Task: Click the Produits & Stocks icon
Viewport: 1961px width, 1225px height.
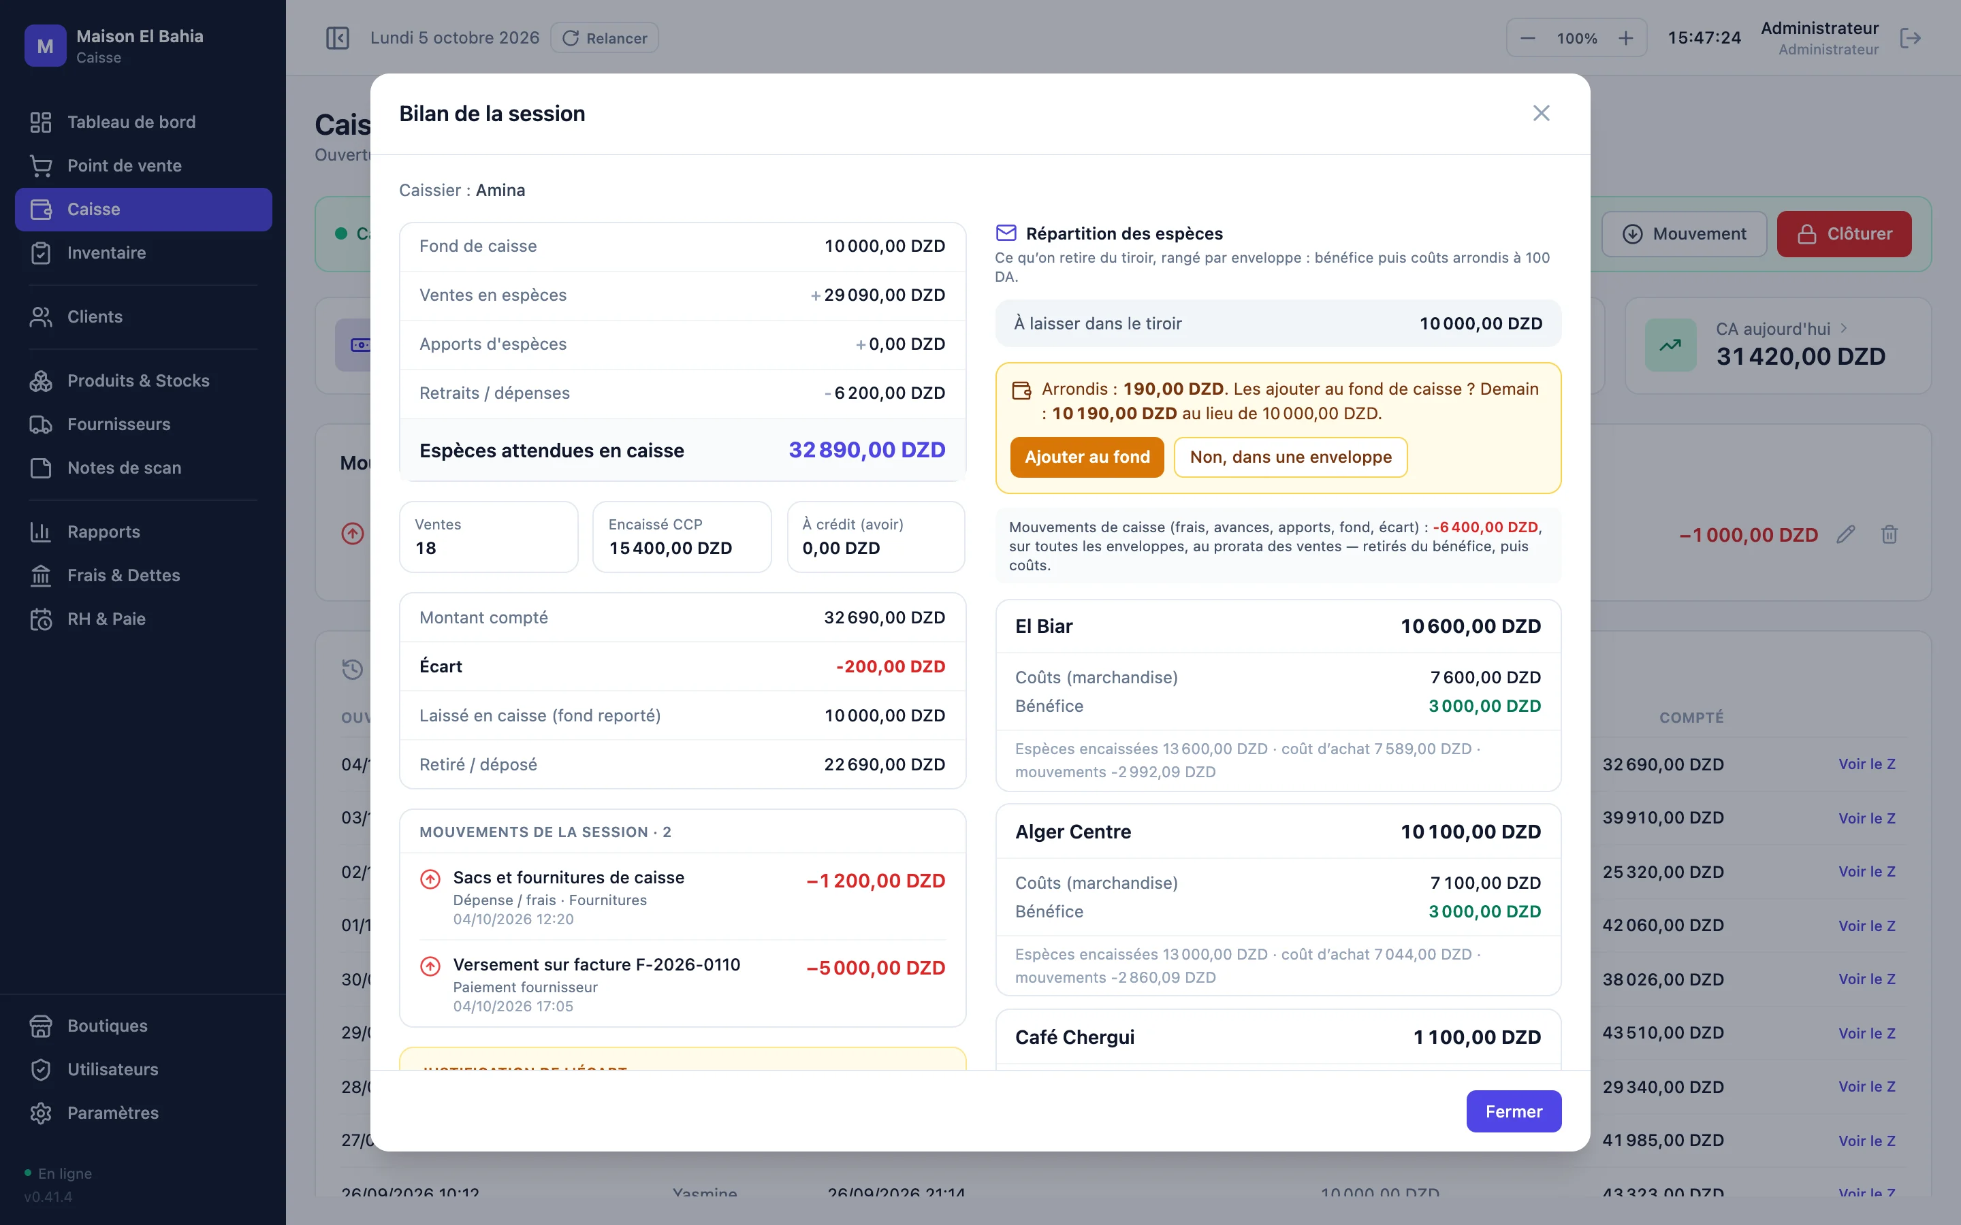Action: (x=41, y=381)
